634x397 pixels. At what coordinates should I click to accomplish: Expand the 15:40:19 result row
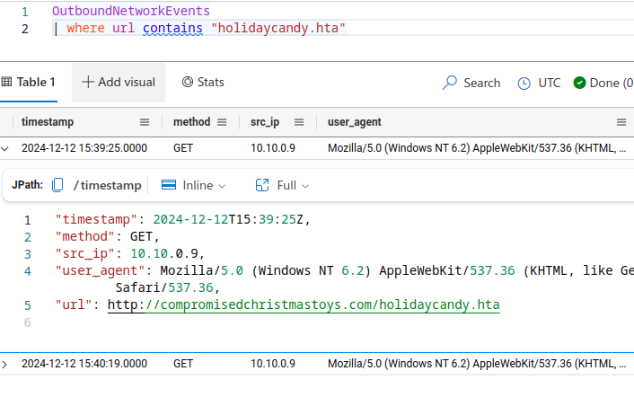[x=6, y=364]
